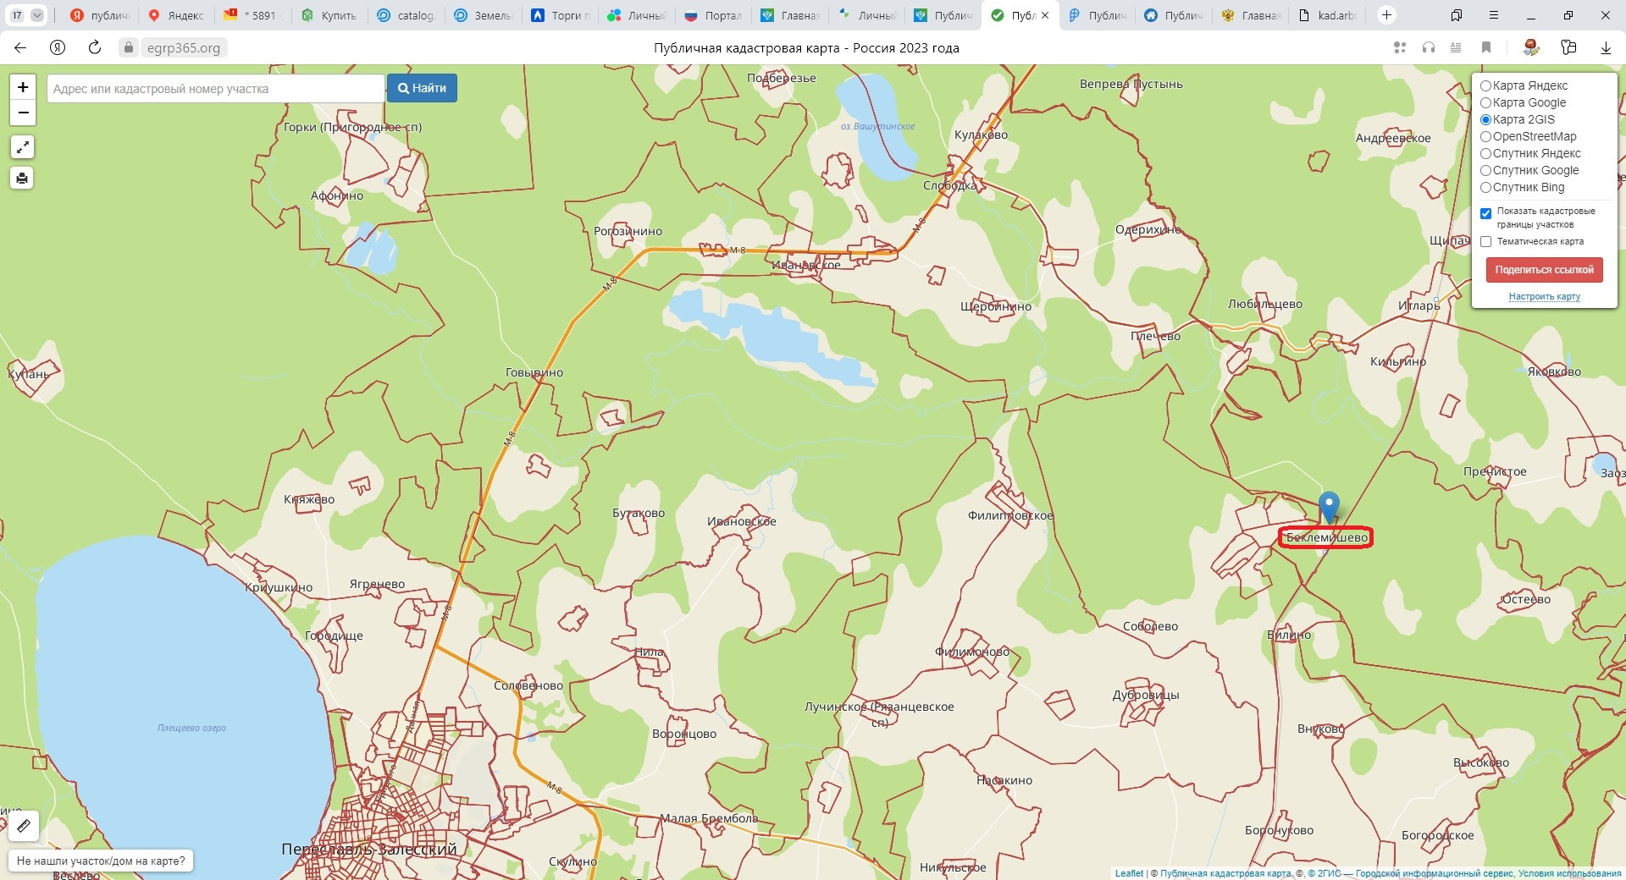Open the browser hamburger menu
This screenshot has height=880, width=1626.
(1493, 15)
